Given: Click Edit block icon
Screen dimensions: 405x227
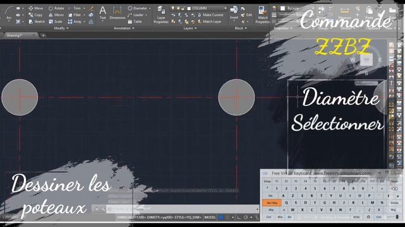Looking at the screenshot, I should point(246,15).
